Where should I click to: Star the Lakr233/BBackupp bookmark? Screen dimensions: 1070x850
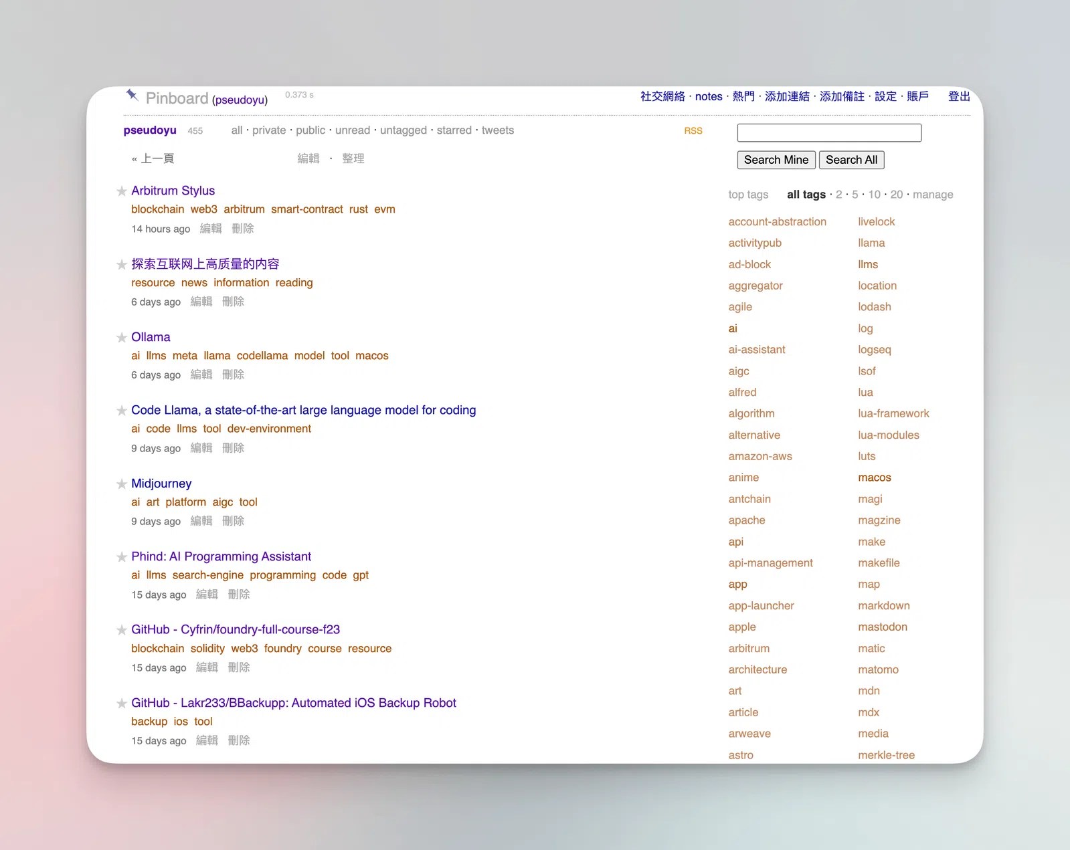click(122, 704)
